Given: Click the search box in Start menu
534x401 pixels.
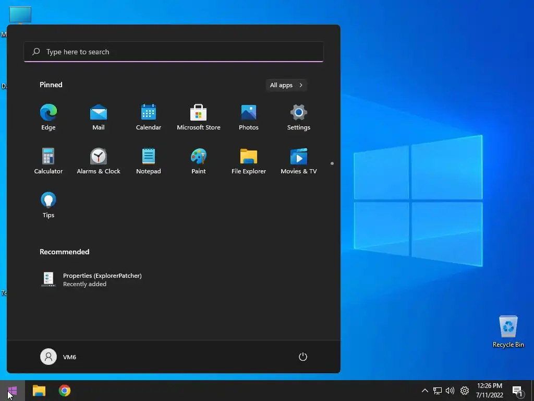Looking at the screenshot, I should pyautogui.click(x=174, y=52).
